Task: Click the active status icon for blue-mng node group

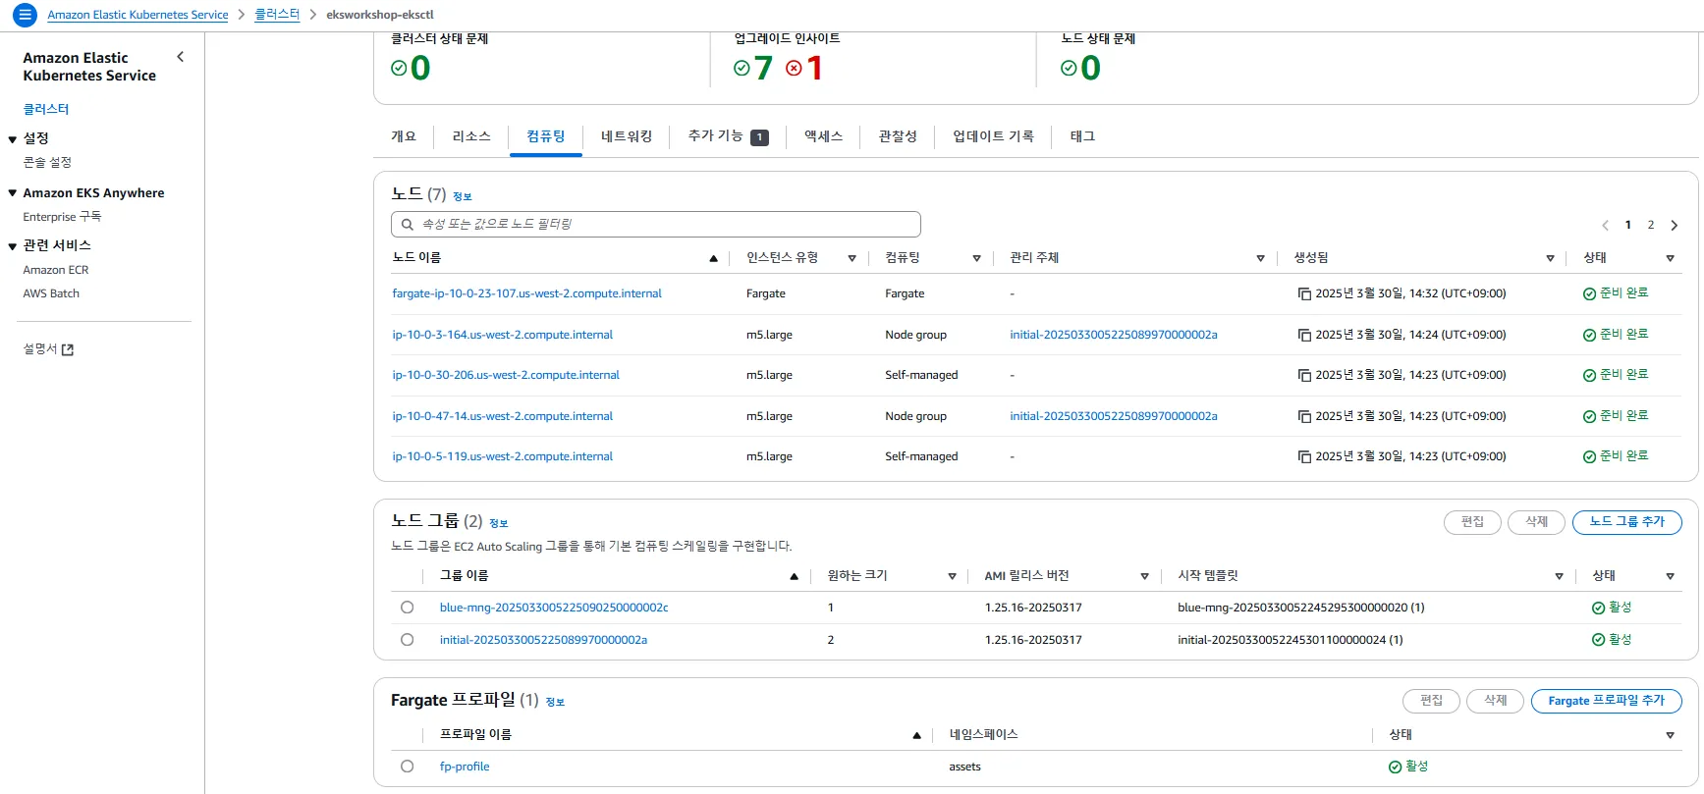Action: click(1598, 608)
